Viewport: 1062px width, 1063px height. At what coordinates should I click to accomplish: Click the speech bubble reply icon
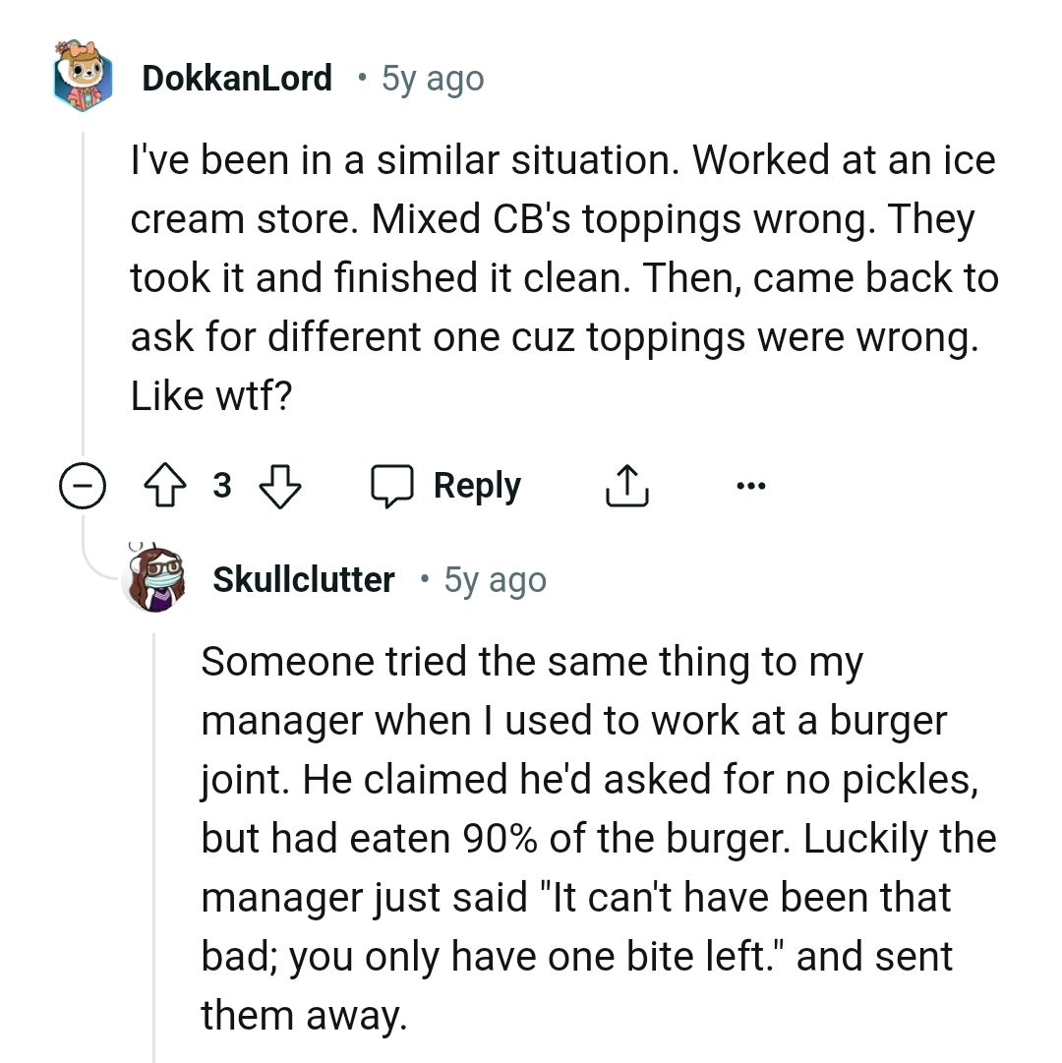coord(393,485)
